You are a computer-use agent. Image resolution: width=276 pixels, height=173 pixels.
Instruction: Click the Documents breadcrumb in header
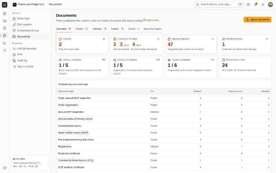point(55,4)
